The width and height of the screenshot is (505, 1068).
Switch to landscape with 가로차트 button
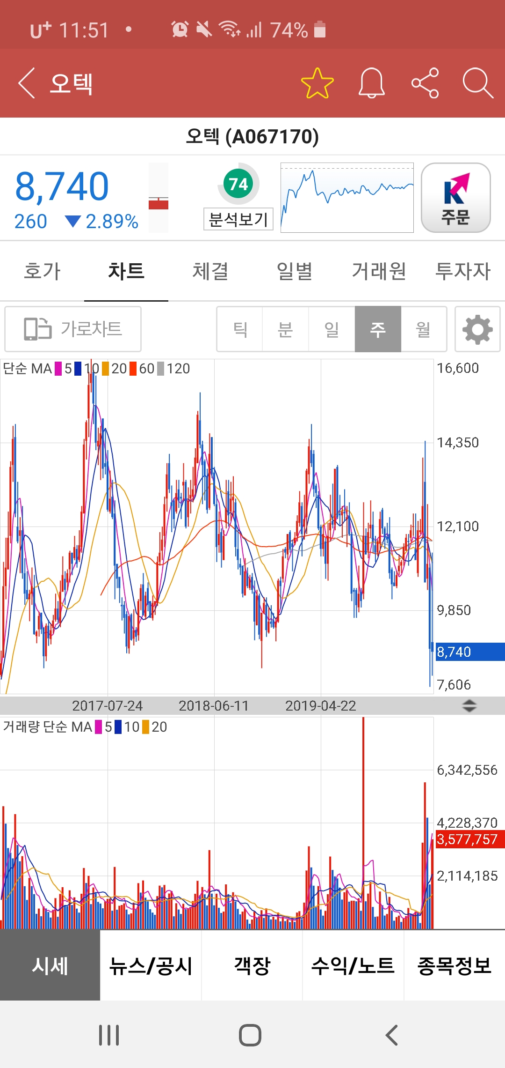[73, 329]
